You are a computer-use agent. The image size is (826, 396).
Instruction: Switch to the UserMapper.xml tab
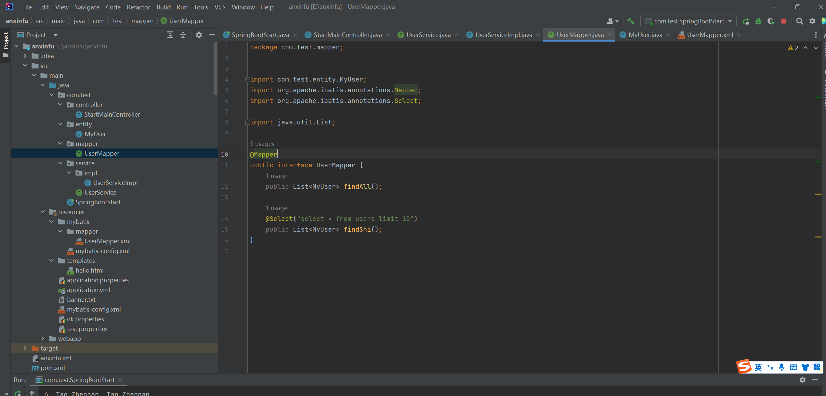pos(709,35)
